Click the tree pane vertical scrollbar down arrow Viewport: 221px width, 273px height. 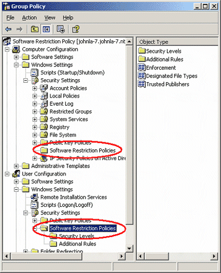129,248
